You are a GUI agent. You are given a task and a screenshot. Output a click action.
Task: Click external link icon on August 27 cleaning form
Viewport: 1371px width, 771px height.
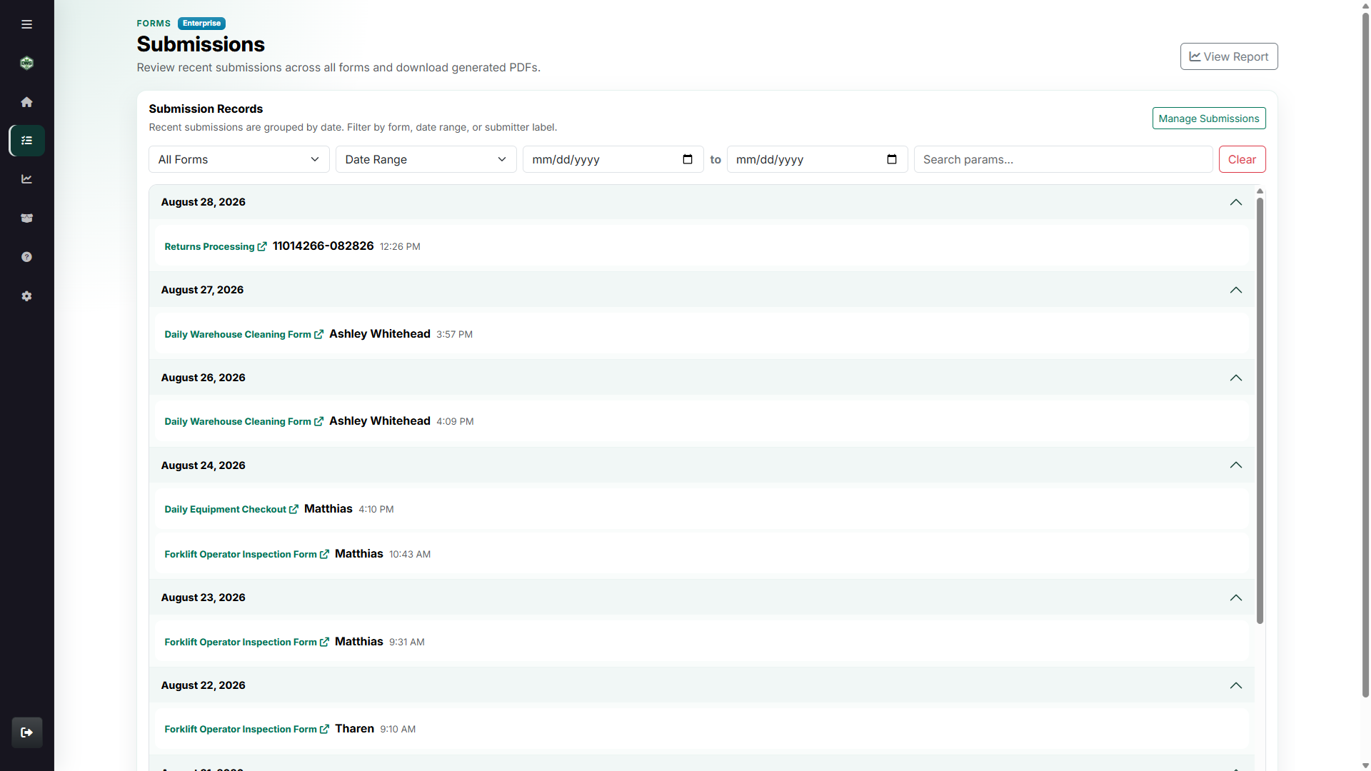click(x=318, y=334)
